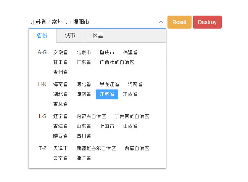Select 西藏自治区 from the list
248x182 pixels.
pyautogui.click(x=137, y=148)
